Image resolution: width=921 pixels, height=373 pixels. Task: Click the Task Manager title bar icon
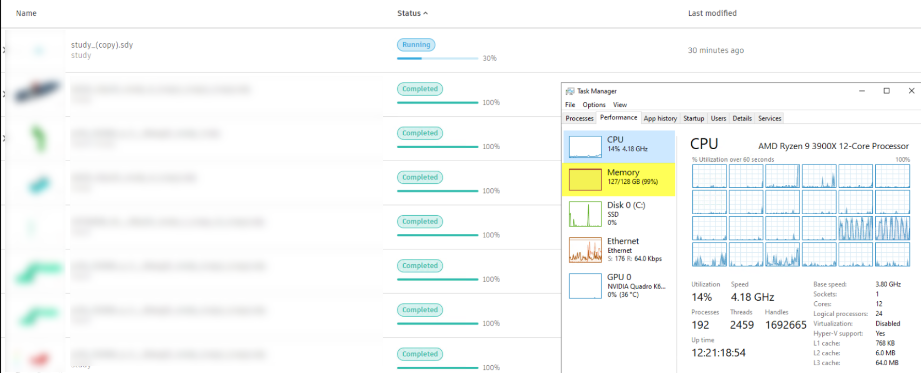[570, 91]
